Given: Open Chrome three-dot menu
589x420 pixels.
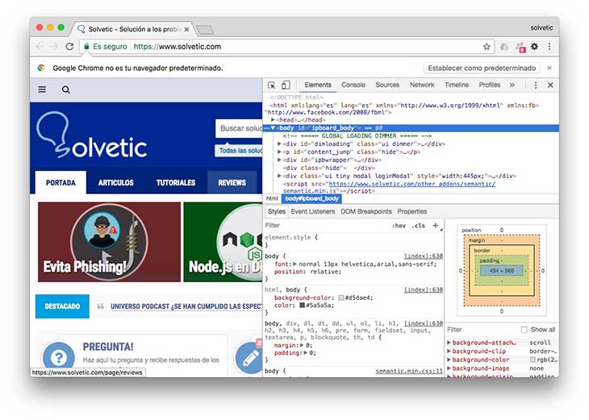Looking at the screenshot, I should tap(549, 47).
